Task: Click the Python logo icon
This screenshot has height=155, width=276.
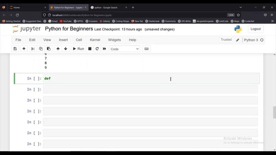Action: pos(238,29)
